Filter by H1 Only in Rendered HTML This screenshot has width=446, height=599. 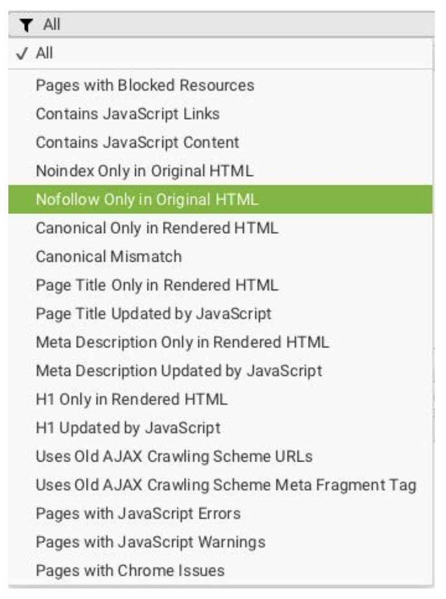pos(221,399)
